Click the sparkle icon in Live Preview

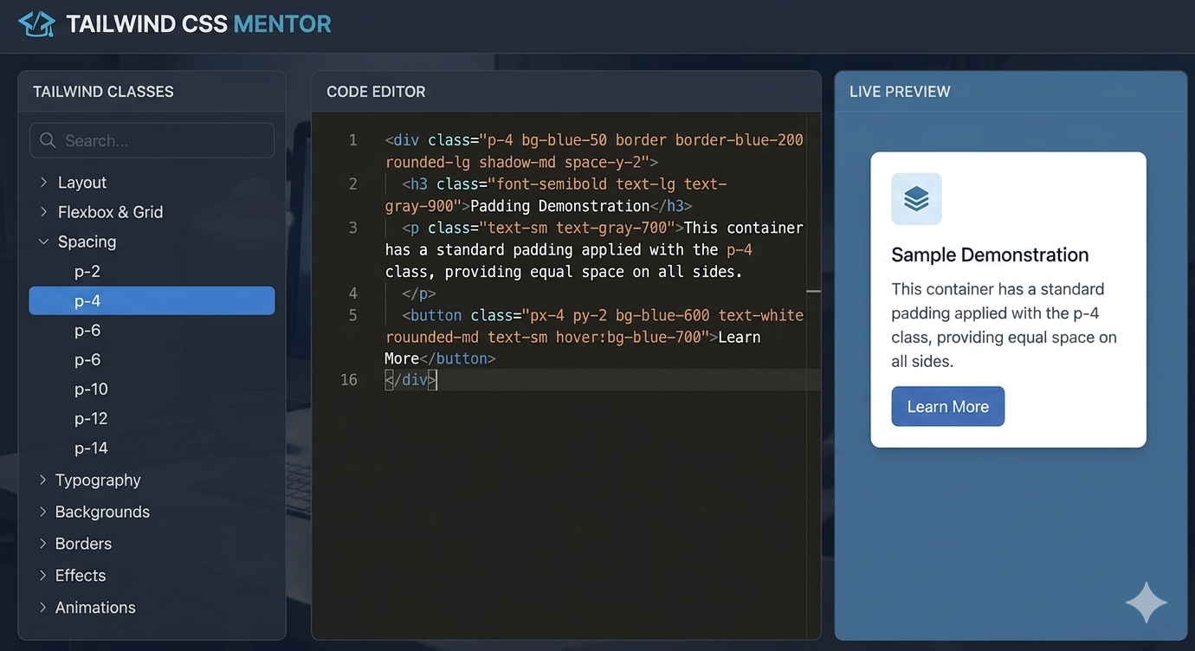(x=1146, y=603)
